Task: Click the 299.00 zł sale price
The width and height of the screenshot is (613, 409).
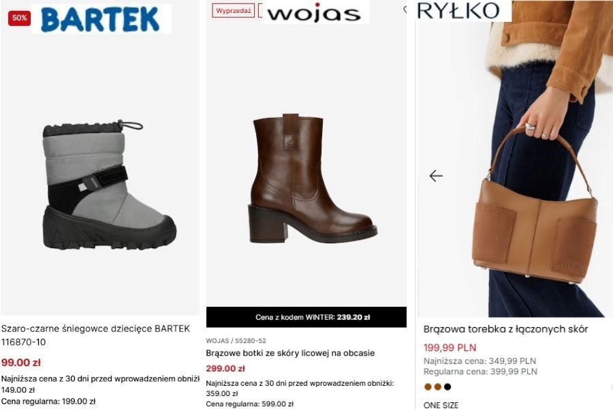Action: [225, 369]
